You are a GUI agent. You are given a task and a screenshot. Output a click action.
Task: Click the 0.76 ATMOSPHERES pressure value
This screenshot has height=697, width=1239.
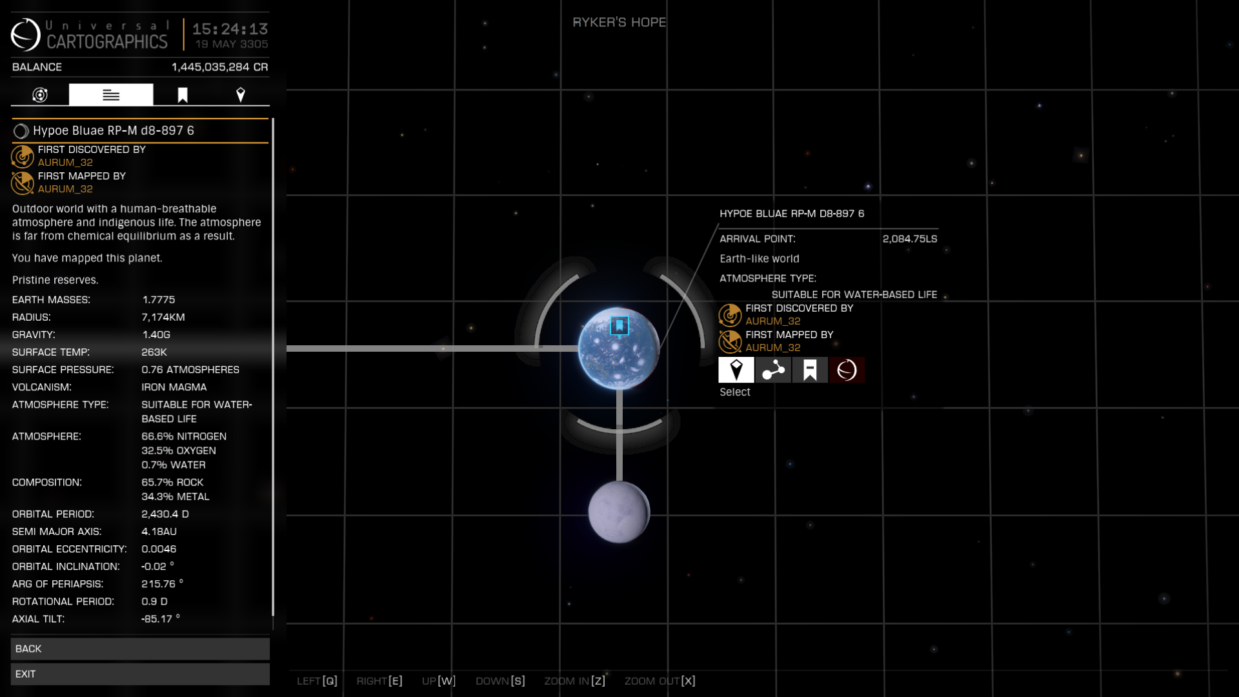point(190,369)
